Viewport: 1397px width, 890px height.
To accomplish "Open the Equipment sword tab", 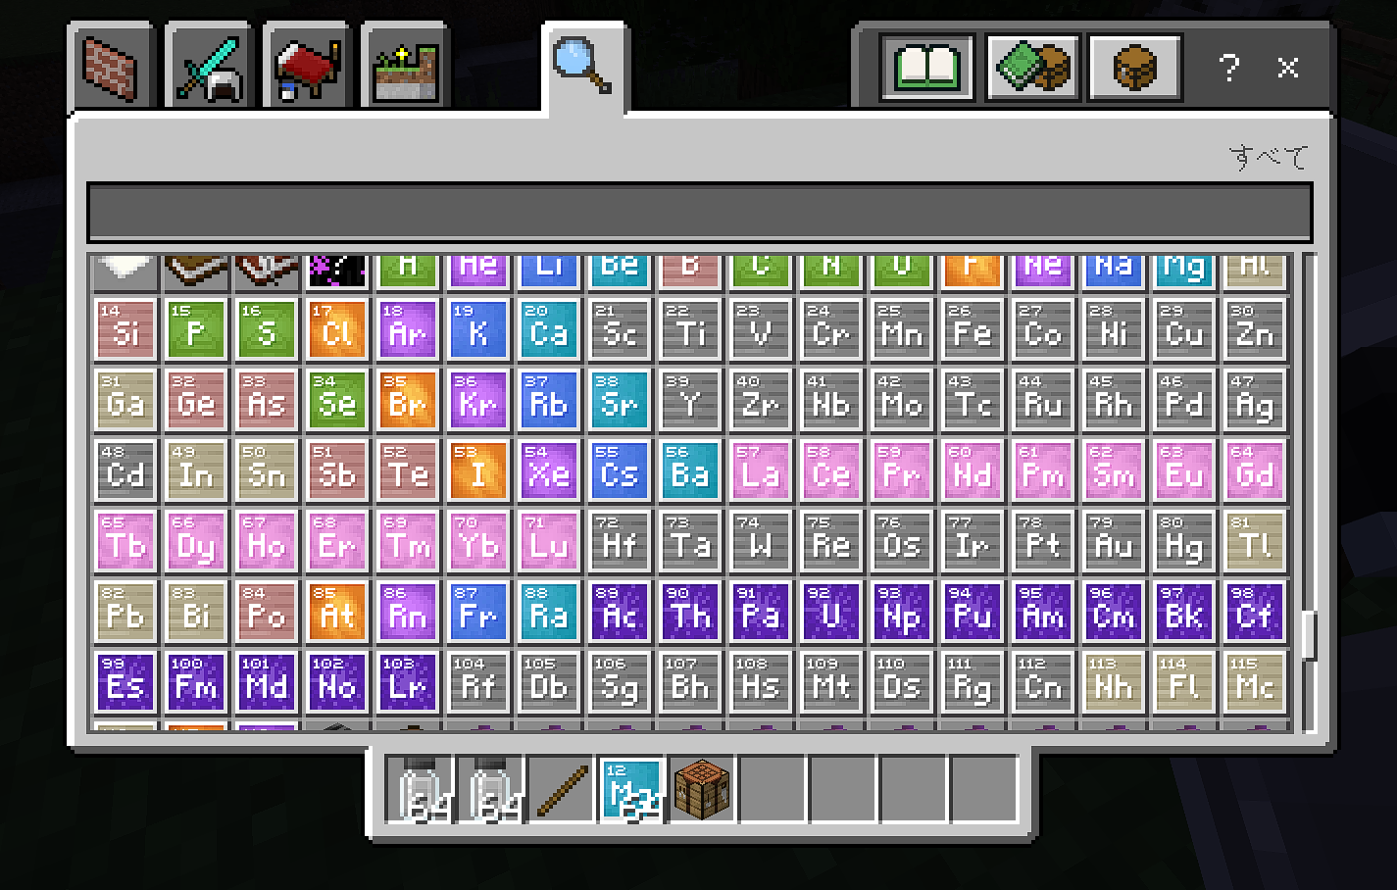I will pyautogui.click(x=211, y=67).
